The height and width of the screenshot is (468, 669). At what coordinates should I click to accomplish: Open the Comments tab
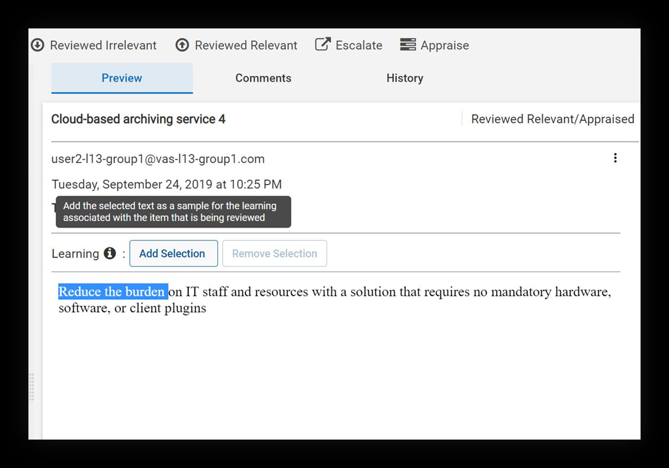tap(263, 78)
